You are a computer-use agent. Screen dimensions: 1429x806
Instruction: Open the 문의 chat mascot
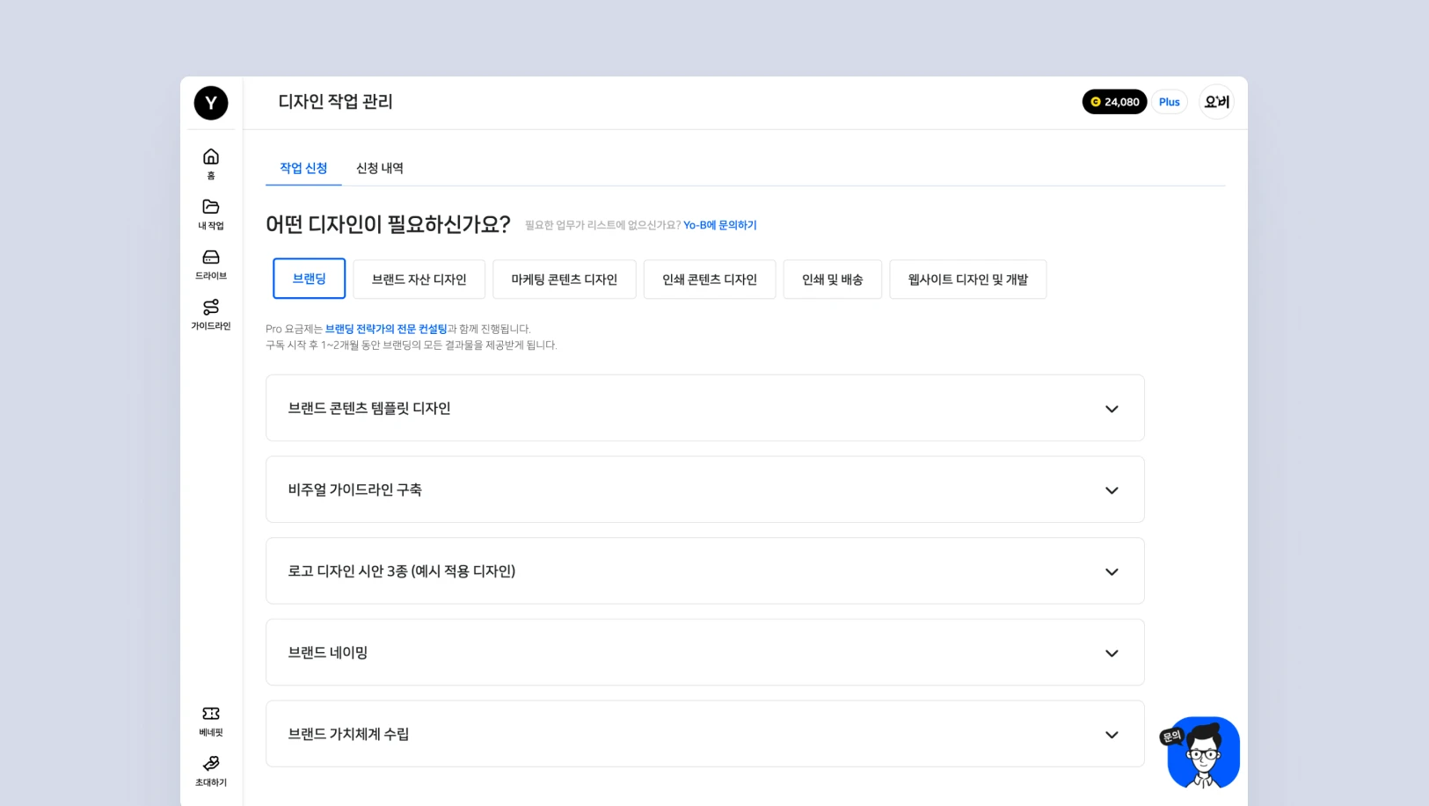point(1202,752)
